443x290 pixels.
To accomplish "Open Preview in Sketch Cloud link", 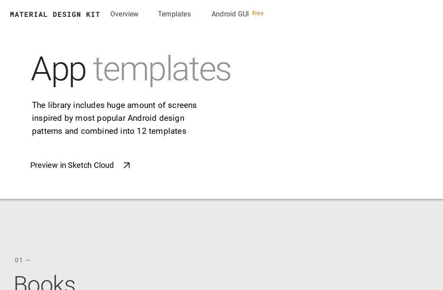I will tap(72, 165).
